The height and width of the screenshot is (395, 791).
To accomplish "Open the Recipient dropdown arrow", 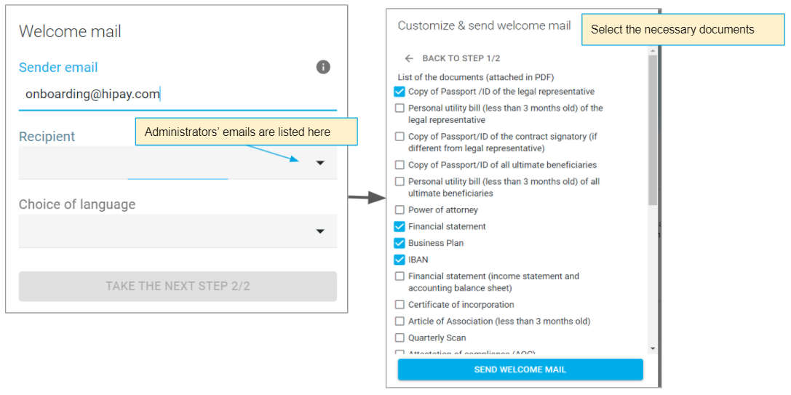I will point(320,163).
